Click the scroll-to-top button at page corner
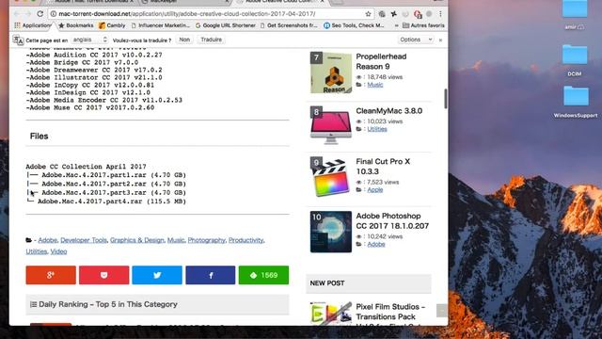This screenshot has height=339, width=602. tap(441, 311)
